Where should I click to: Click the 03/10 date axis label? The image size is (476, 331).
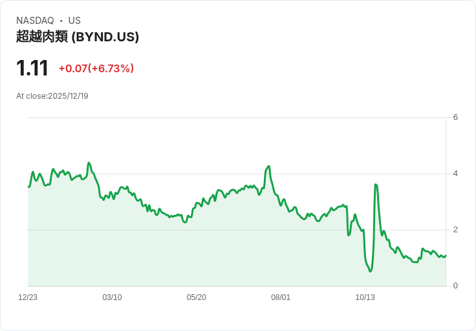pyautogui.click(x=112, y=297)
